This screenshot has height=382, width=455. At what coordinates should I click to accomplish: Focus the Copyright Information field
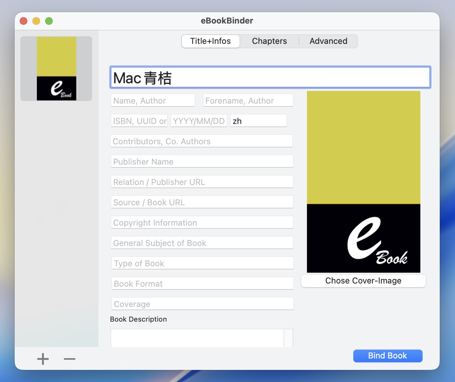click(x=202, y=223)
